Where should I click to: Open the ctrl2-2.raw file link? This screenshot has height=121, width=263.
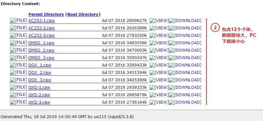[x=39, y=95]
